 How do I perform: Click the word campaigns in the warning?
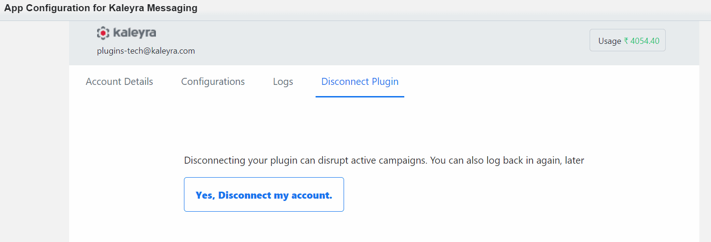tap(402, 161)
